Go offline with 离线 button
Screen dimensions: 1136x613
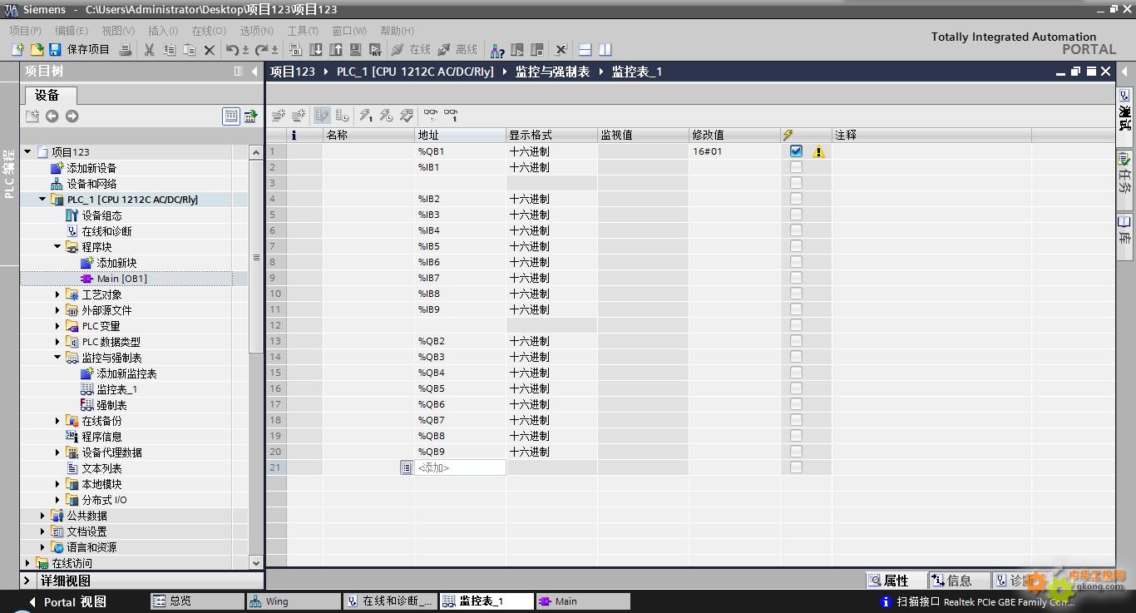click(457, 50)
